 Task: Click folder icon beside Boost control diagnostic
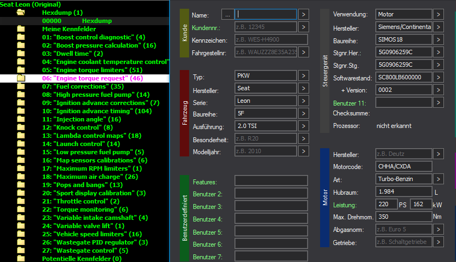[21, 37]
